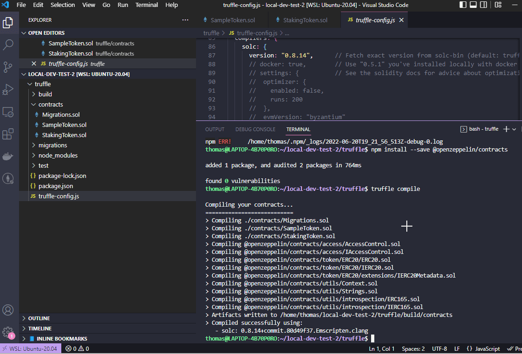Open the terminal launch profile dropdown arrow
The height and width of the screenshot is (354, 522).
click(x=514, y=129)
